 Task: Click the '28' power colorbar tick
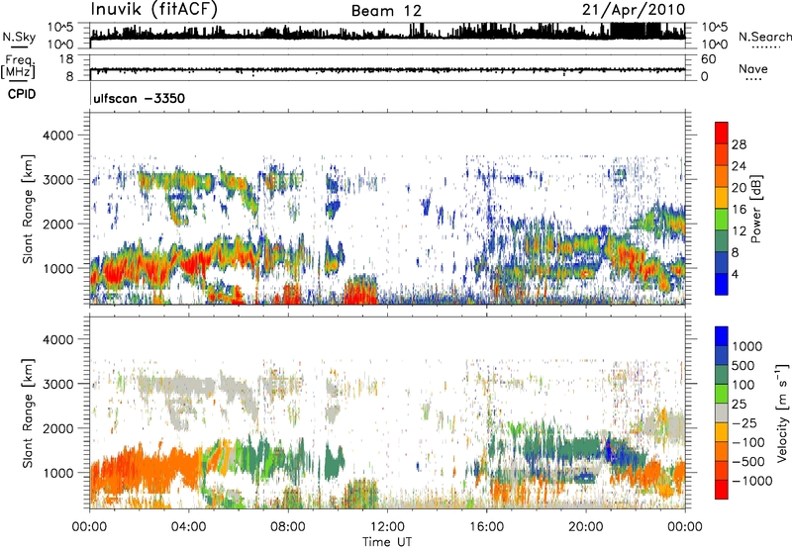click(739, 144)
